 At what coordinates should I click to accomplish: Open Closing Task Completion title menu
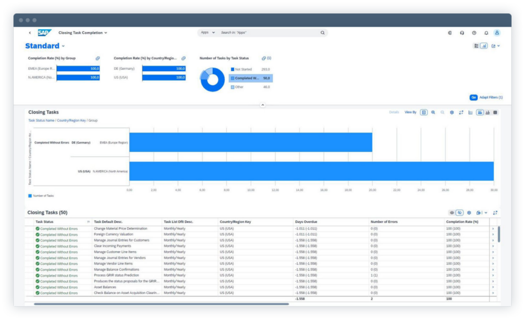pyautogui.click(x=83, y=33)
